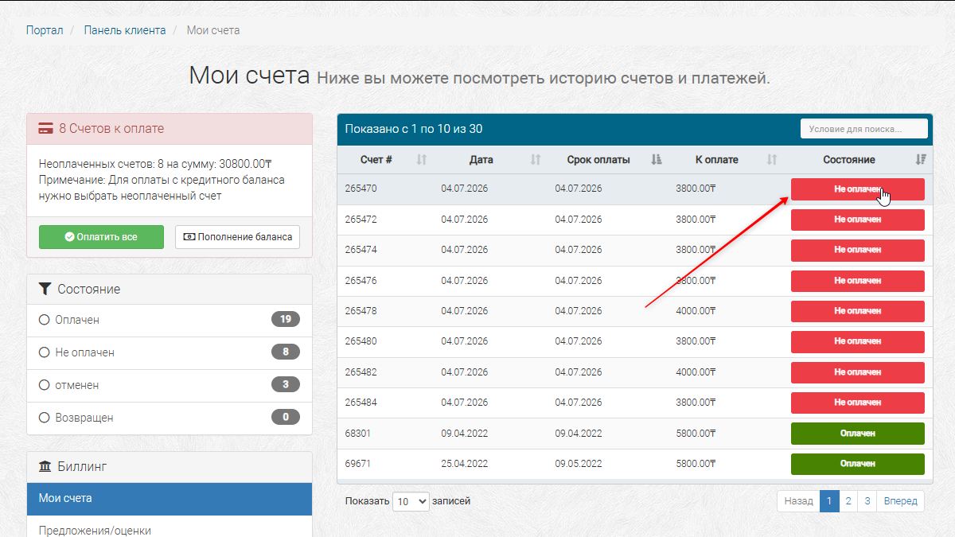Click the credit card icon in Счетов к оплате
Image resolution: width=955 pixels, height=537 pixels.
[46, 128]
